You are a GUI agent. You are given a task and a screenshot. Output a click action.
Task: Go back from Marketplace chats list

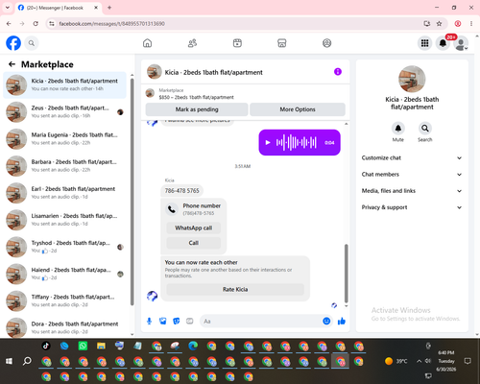(x=12, y=64)
